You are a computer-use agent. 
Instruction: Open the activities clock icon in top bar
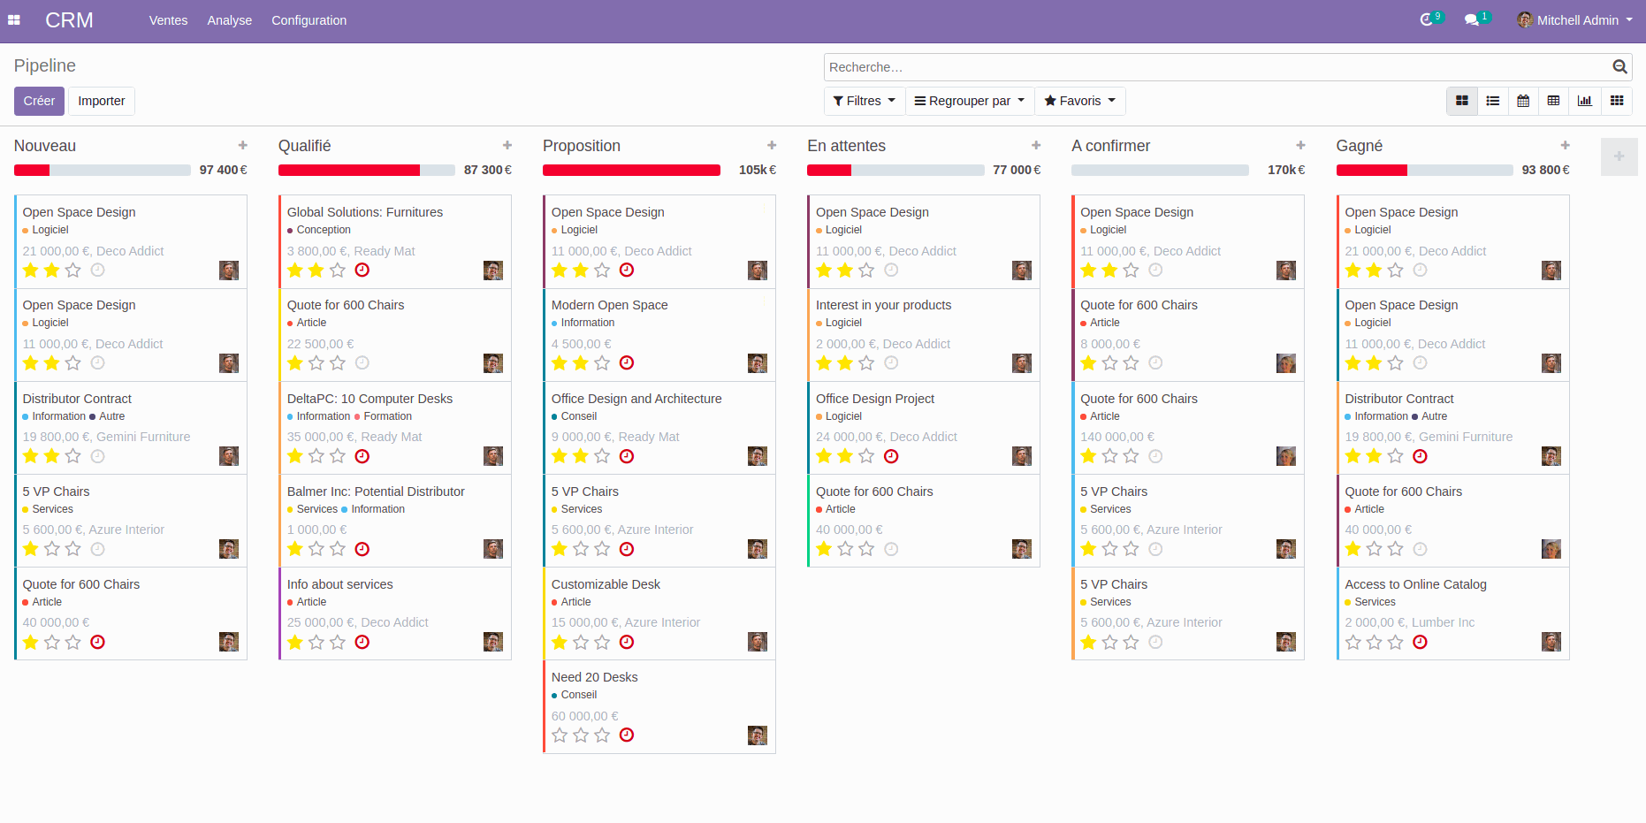coord(1426,20)
